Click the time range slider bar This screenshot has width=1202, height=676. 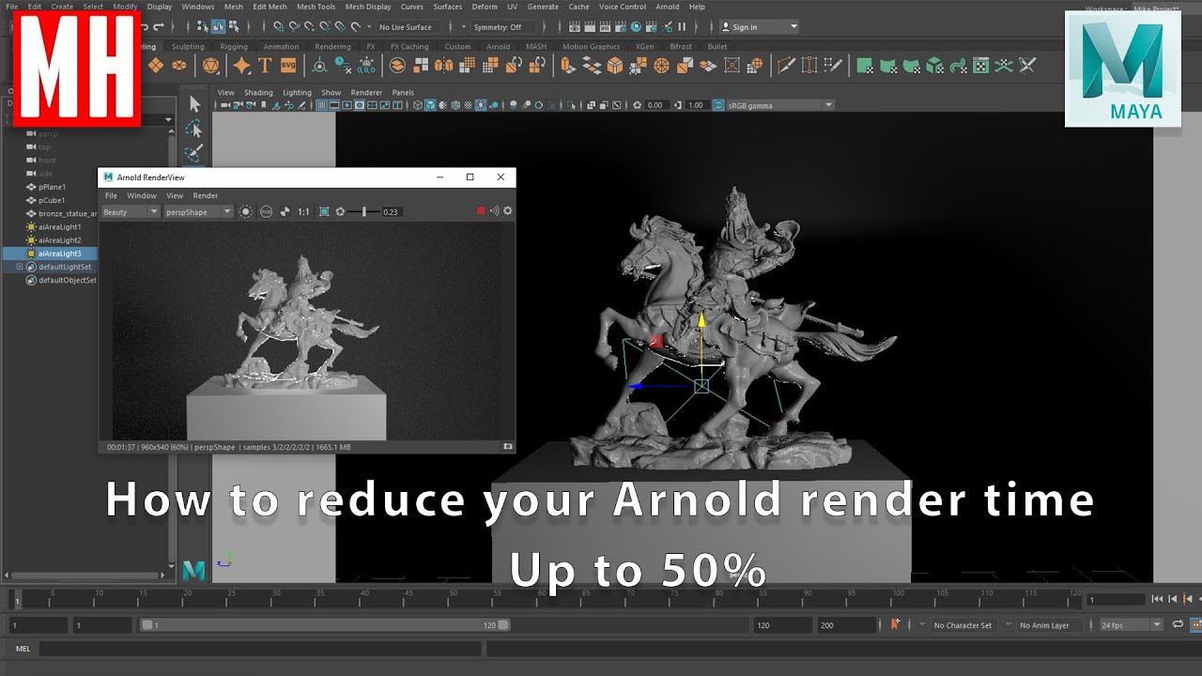click(x=324, y=625)
